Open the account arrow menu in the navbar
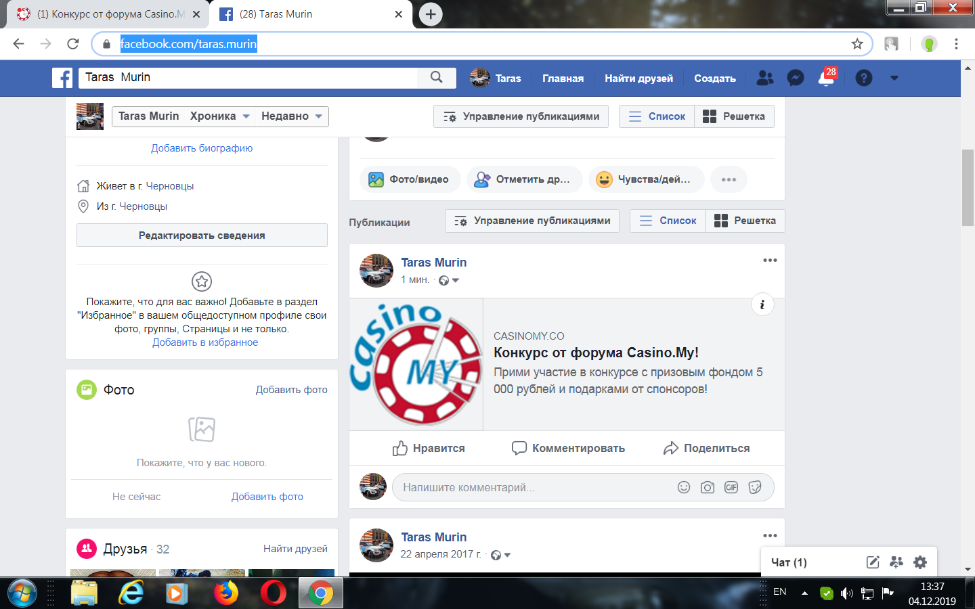Image resolution: width=975 pixels, height=609 pixels. pyautogui.click(x=894, y=78)
